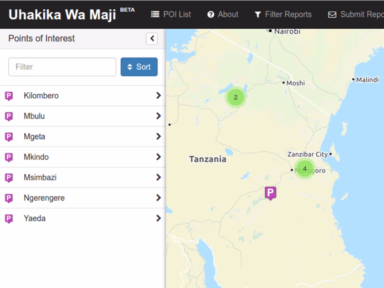Click the Msimbazi POI marker icon

click(8, 177)
